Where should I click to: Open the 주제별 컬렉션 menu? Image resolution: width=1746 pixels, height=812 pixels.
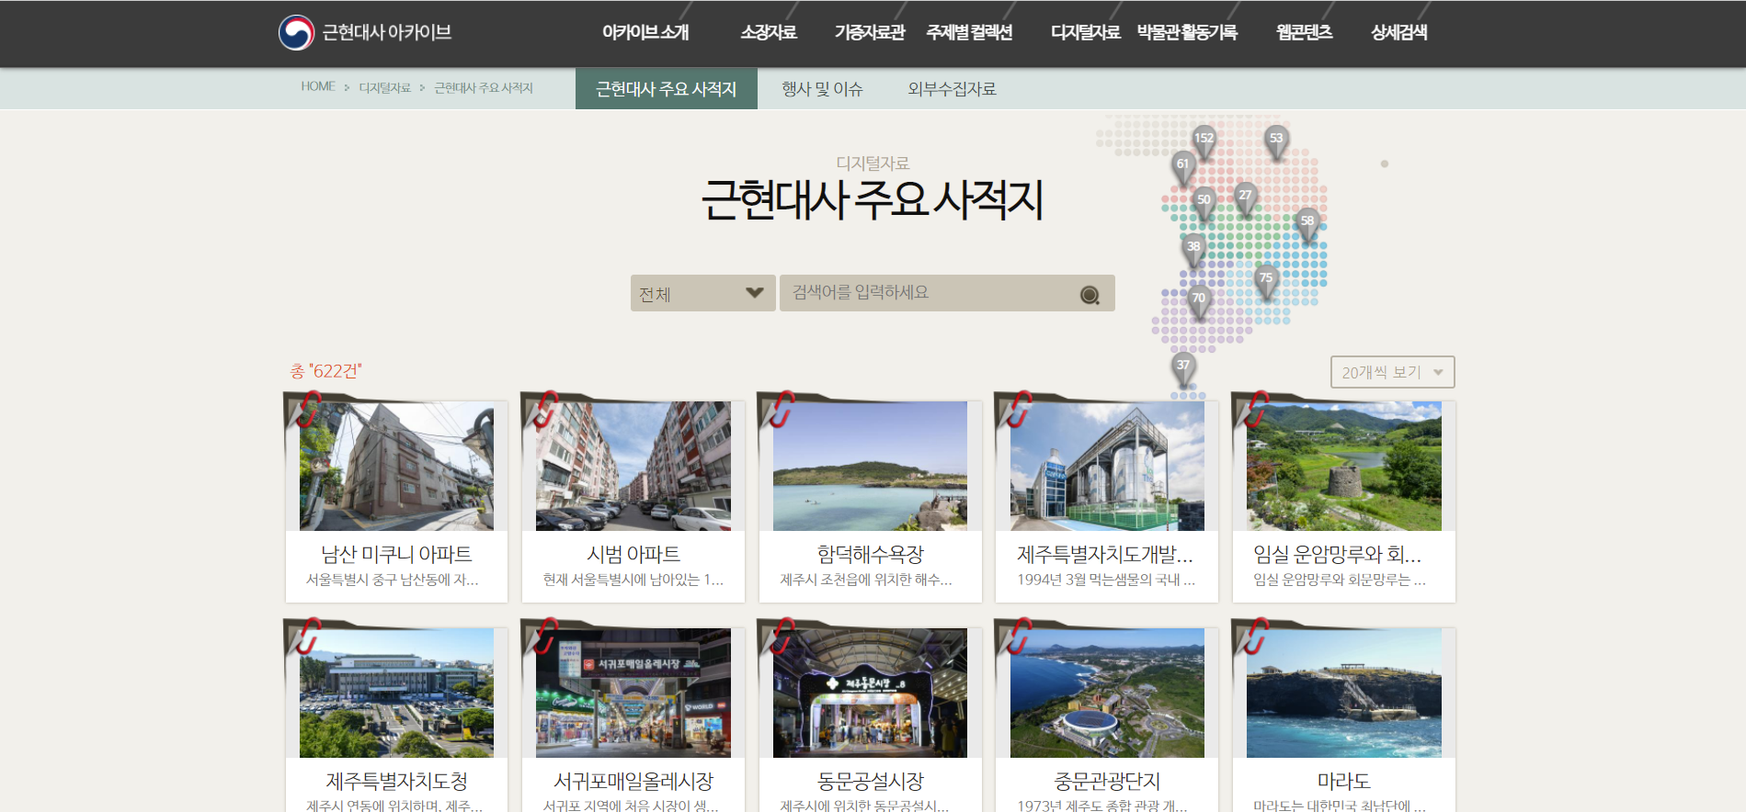(969, 33)
